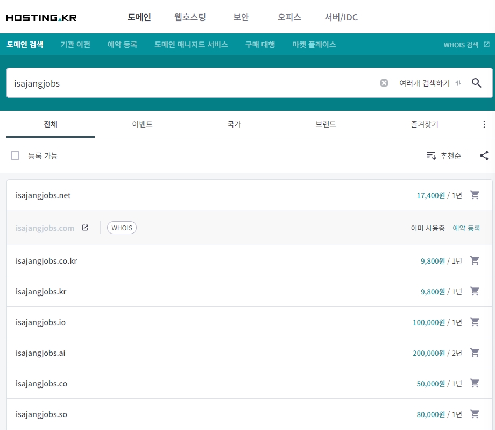Click the 17,400원 / 1년 price

439,195
